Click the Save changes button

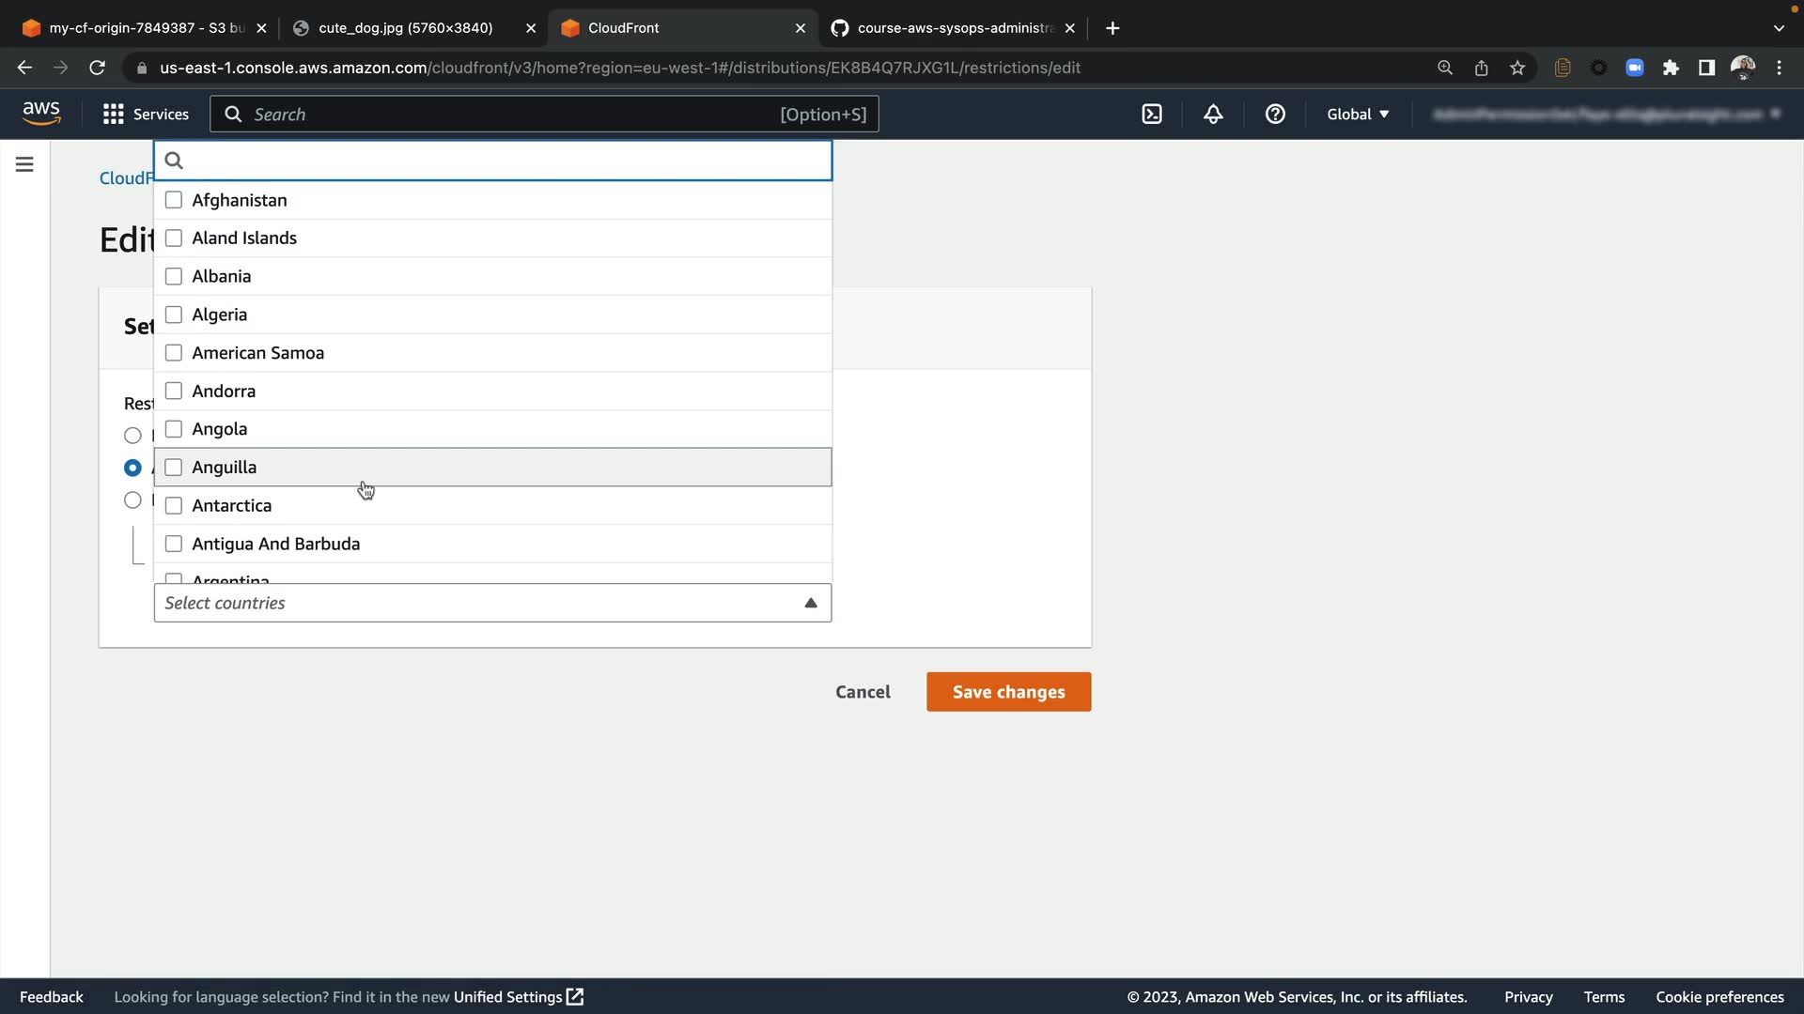(x=1008, y=692)
